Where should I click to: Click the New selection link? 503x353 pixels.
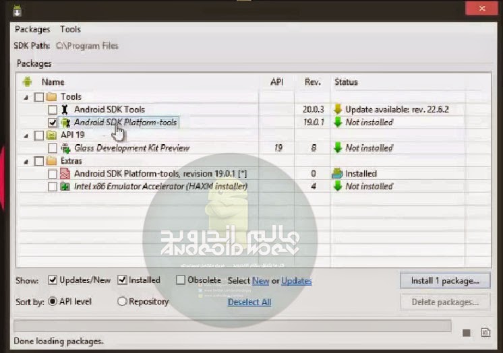coord(260,281)
